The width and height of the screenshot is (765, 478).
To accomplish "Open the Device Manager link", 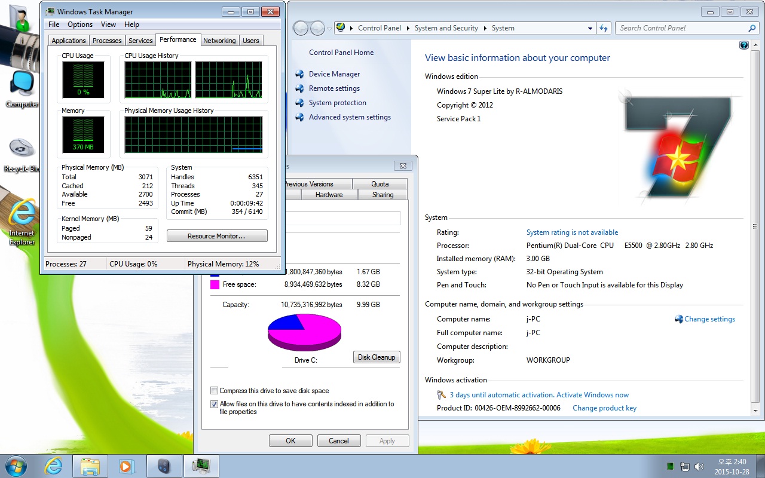I will coord(334,74).
